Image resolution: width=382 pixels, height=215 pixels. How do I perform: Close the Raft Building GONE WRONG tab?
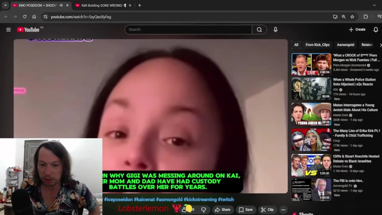(x=130, y=5)
